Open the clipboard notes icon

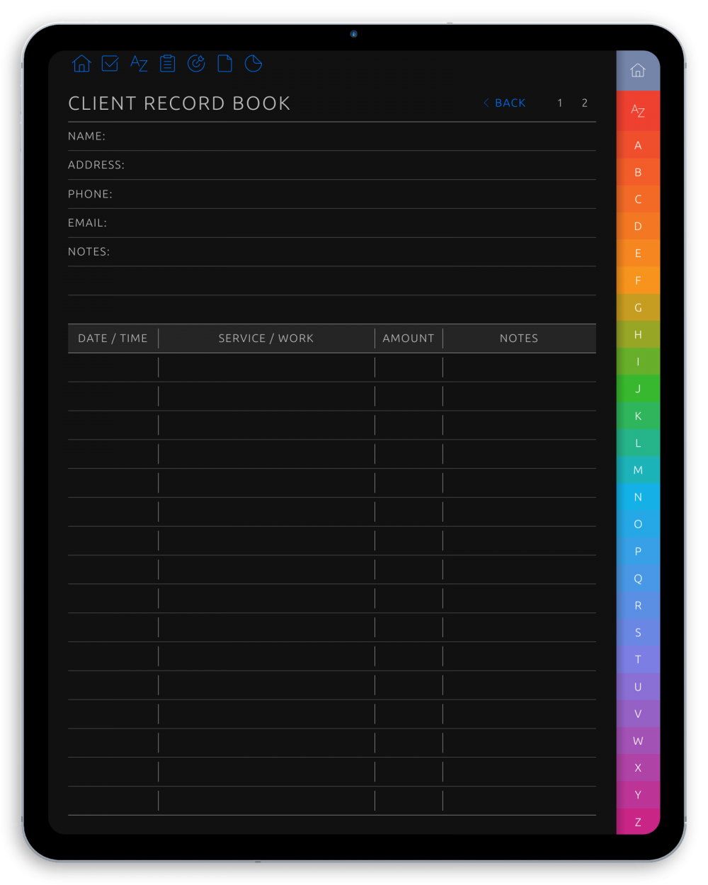[167, 64]
